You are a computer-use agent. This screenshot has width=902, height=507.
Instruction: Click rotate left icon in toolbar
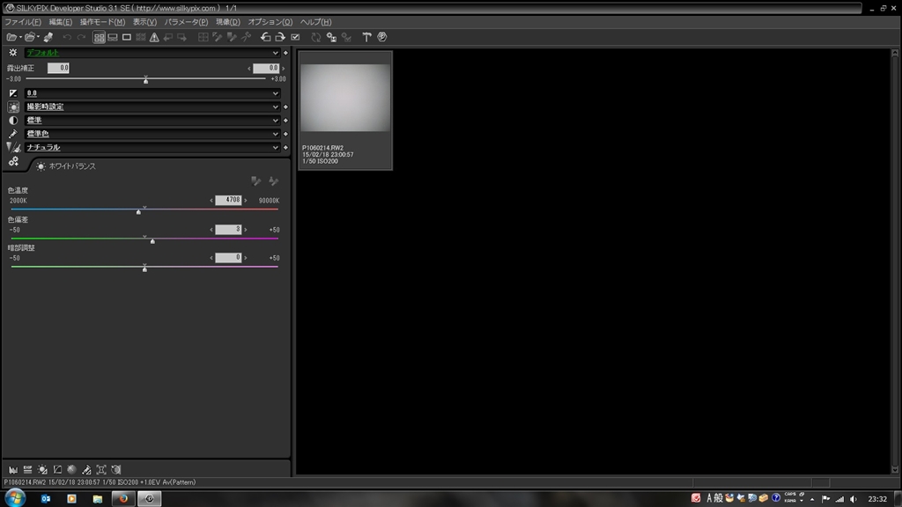tap(265, 37)
